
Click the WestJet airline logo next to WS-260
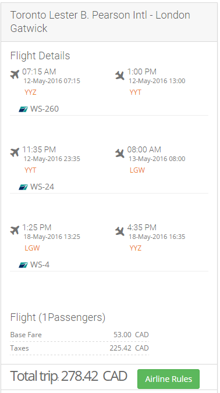[x=23, y=109]
